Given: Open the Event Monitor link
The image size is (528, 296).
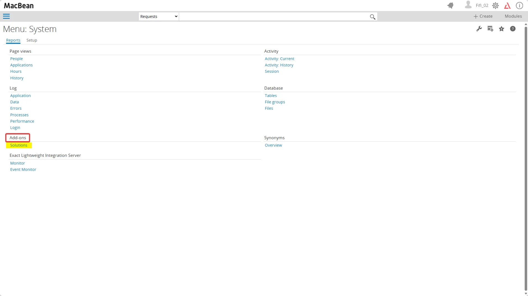Looking at the screenshot, I should [x=23, y=169].
